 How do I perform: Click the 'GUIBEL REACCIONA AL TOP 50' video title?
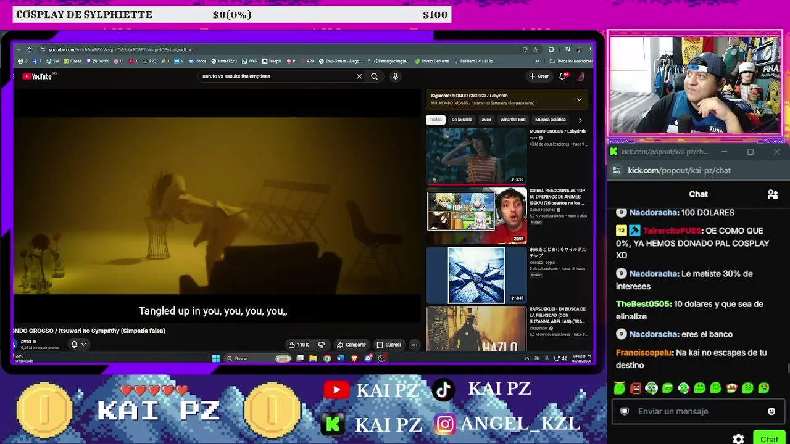pyautogui.click(x=557, y=197)
